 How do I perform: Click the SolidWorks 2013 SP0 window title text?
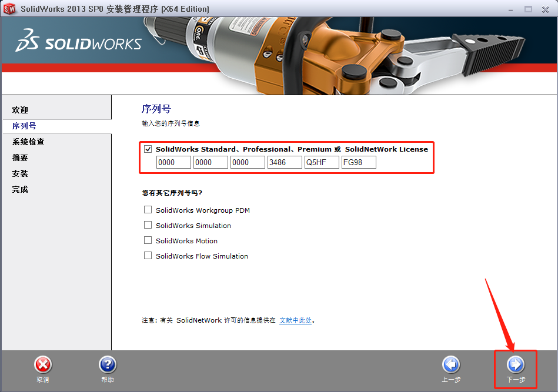[115, 9]
